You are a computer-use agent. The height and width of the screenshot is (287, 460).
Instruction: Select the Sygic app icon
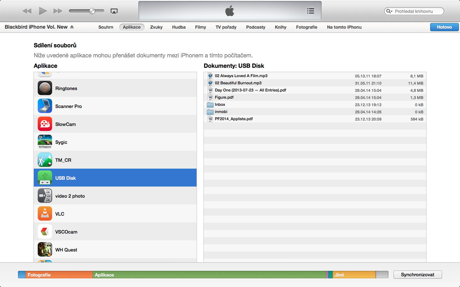click(45, 142)
